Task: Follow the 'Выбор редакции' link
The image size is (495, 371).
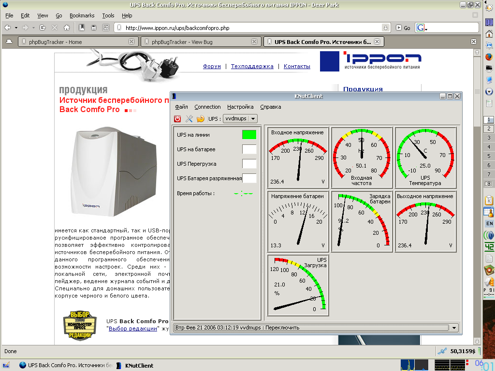Action: click(x=132, y=328)
